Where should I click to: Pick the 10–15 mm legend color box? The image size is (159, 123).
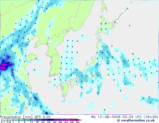pyautogui.click(x=33, y=120)
